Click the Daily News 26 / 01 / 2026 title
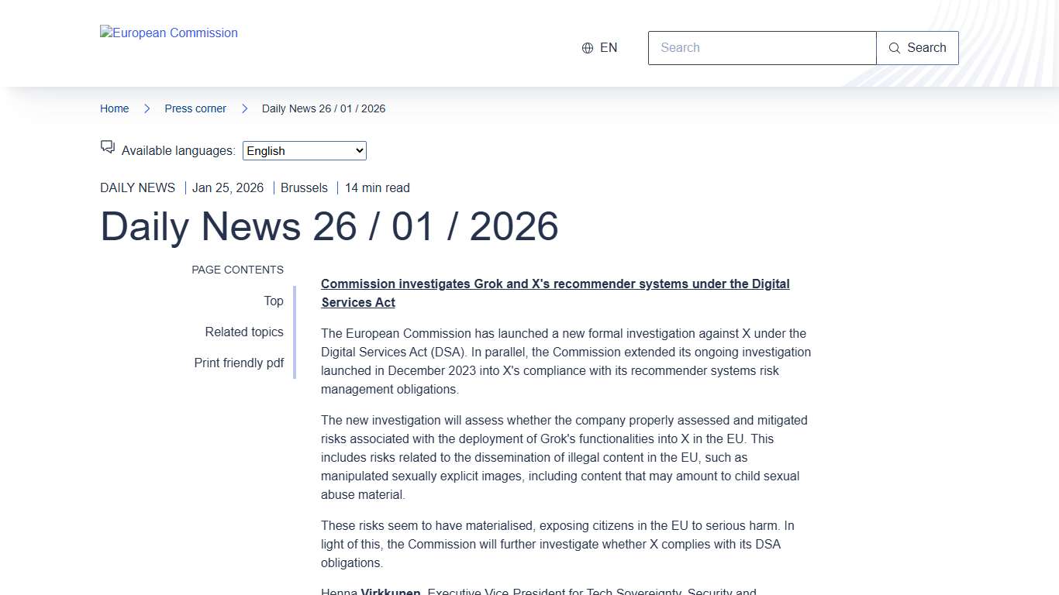 (329, 226)
